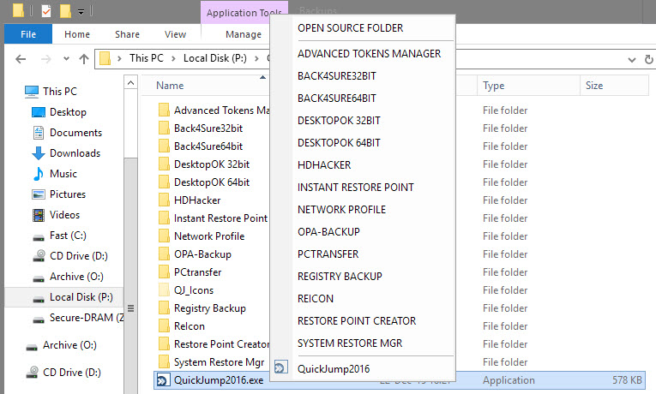Image resolution: width=656 pixels, height=394 pixels.
Task: Open Customize Quick Access Toolbar dropdown
Action: coord(81,12)
